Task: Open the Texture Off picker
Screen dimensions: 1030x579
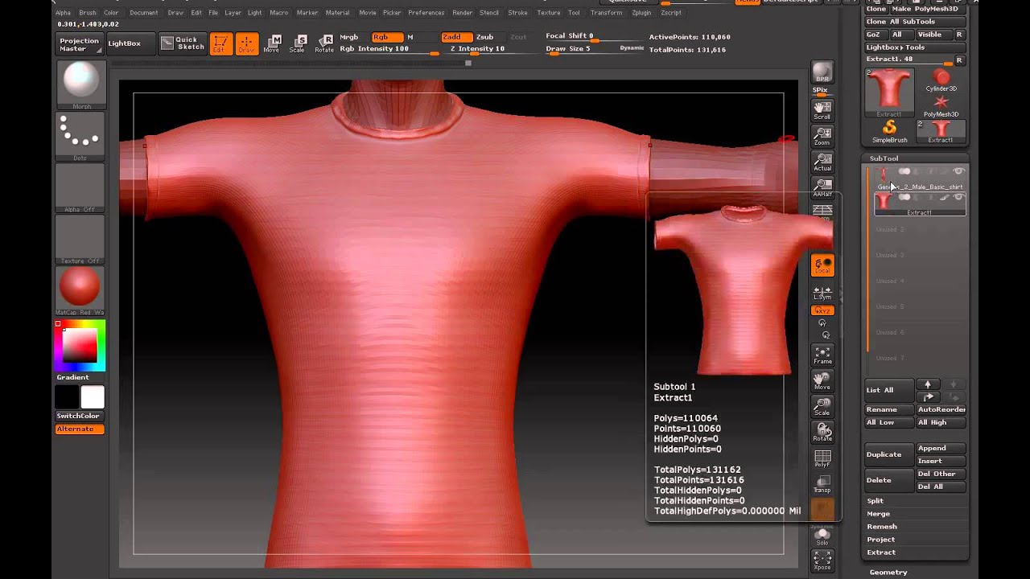Action: coord(80,240)
